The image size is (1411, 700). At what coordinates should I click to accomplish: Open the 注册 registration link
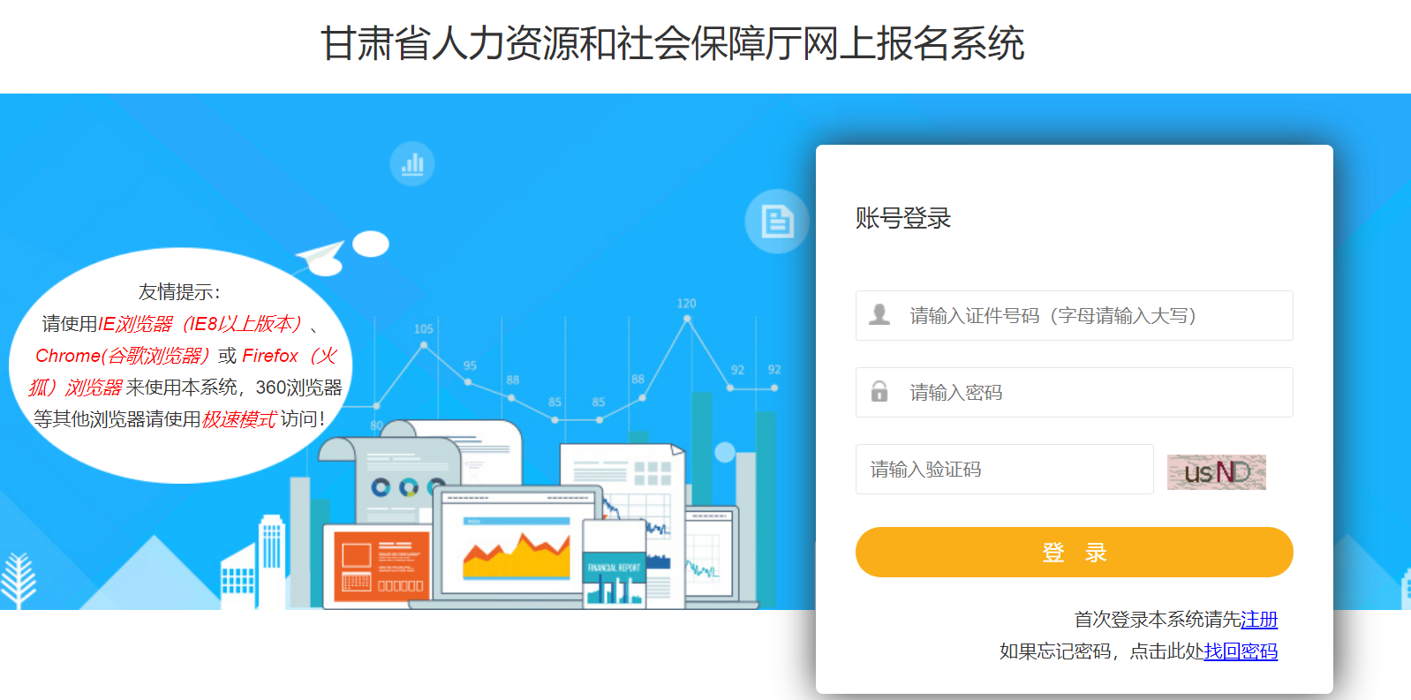tap(1259, 619)
